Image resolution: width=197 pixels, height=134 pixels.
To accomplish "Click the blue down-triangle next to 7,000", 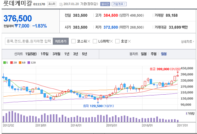I will 16,26.
